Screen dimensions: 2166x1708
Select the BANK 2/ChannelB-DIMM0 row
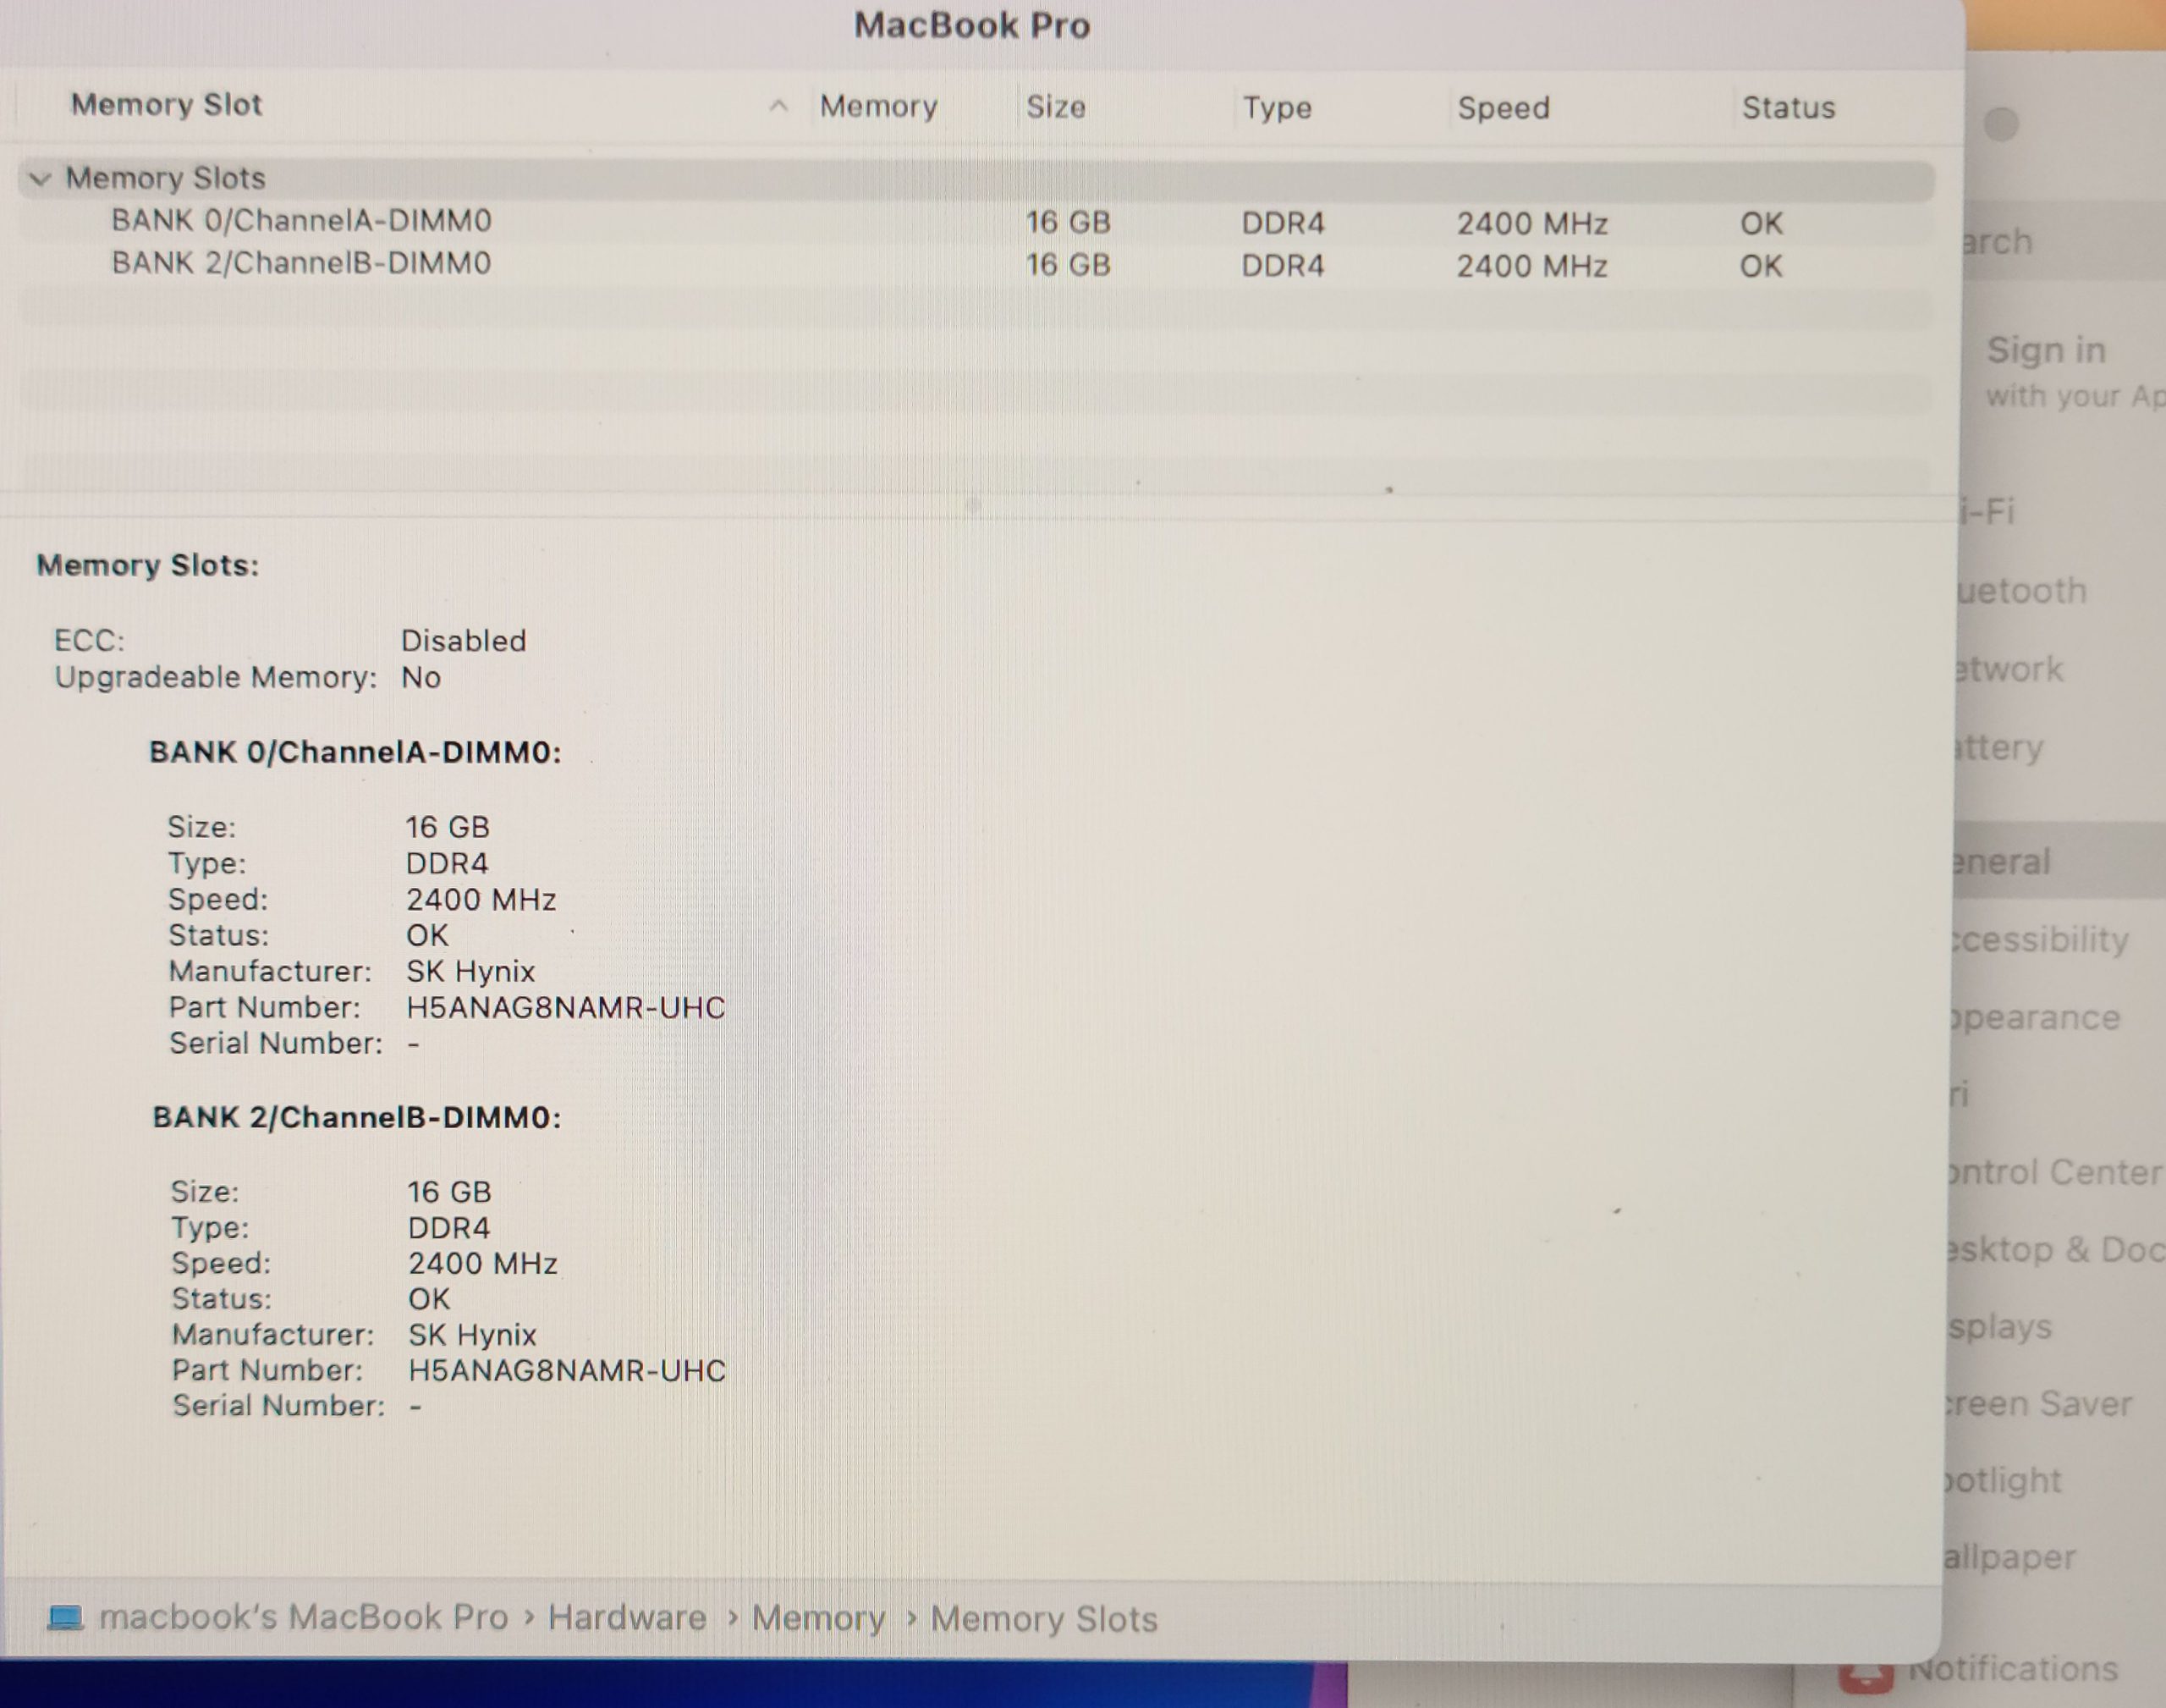tap(301, 264)
